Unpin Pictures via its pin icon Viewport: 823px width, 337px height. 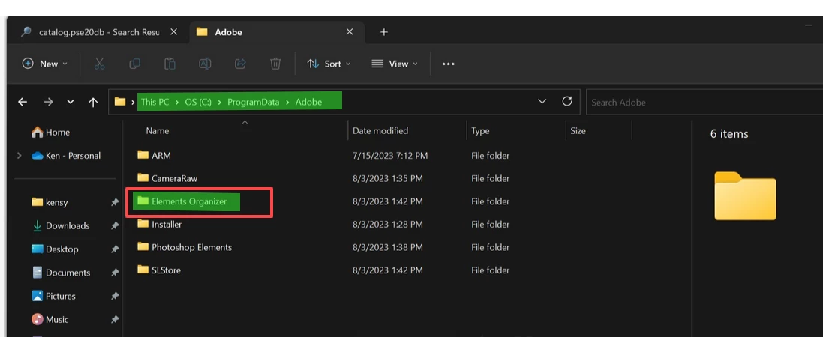click(115, 296)
